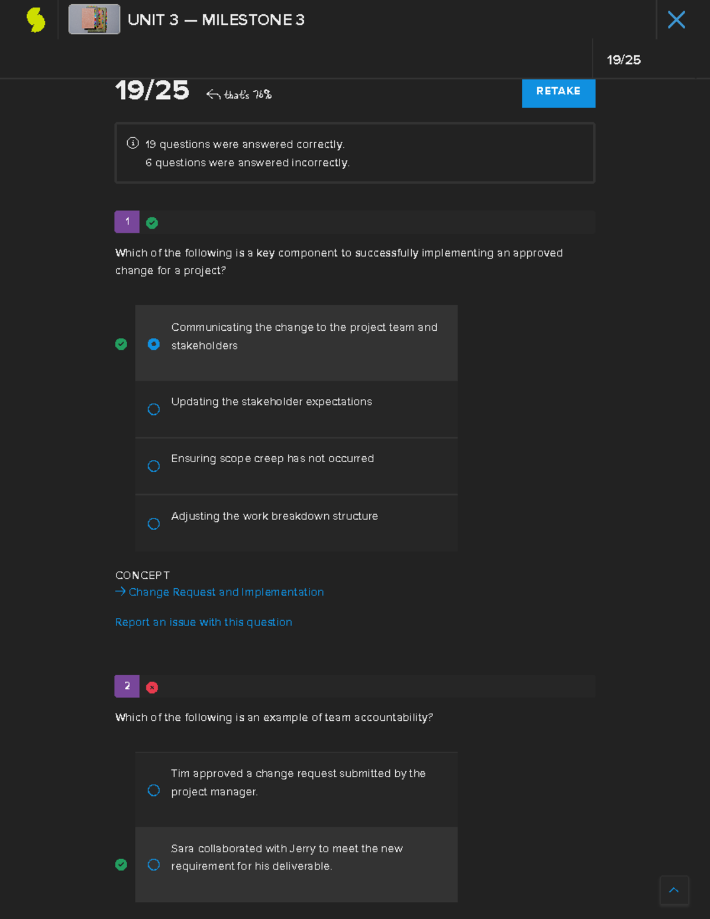Click the green check beside the correct answer
Viewport: 710px width, 919px height.
121,344
